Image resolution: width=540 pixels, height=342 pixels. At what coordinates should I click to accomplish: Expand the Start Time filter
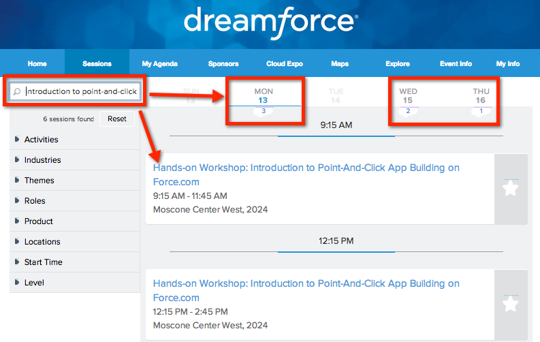coord(75,262)
